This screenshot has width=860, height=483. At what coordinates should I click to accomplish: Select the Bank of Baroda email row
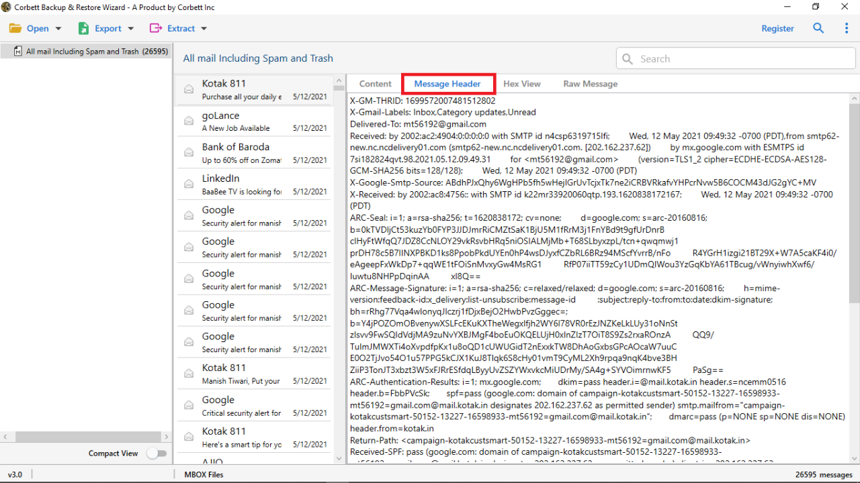click(x=255, y=152)
